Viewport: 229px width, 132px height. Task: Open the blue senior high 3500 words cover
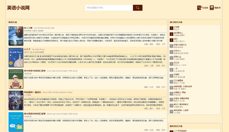pyautogui.click(x=16, y=121)
